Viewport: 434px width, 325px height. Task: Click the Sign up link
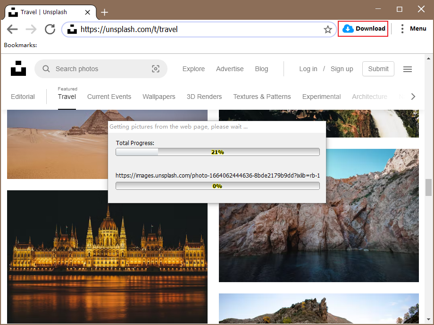click(342, 69)
